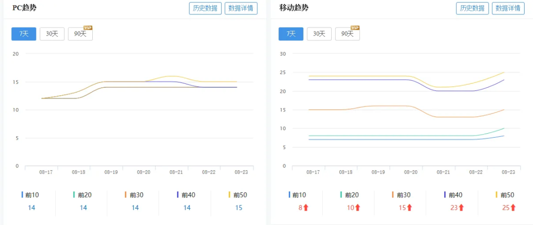Toggle 前10 legend in PC趋势 chart
This screenshot has height=225, width=533.
point(30,195)
